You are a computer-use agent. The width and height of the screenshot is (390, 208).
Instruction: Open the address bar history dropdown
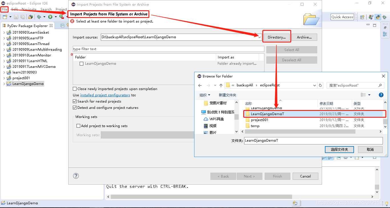click(x=315, y=85)
